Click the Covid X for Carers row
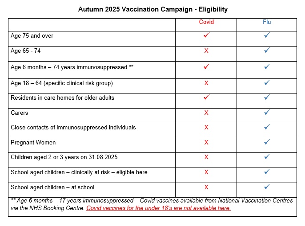Viewport: 305px width, 226px height. [206, 113]
